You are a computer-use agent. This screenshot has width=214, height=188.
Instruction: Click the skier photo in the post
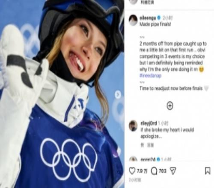tap(62, 94)
